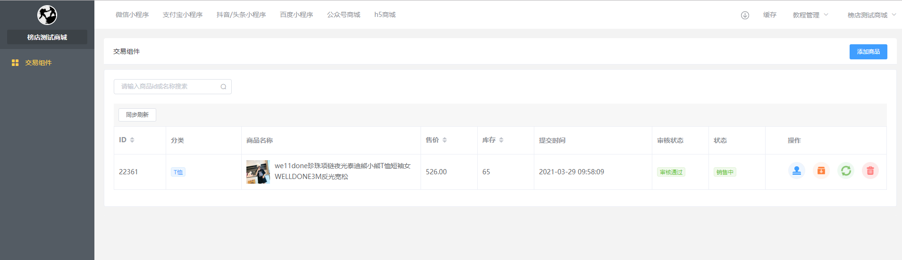Screen dimensions: 902x260
Task: Click the 缓存 link in the top bar
Action: point(770,15)
